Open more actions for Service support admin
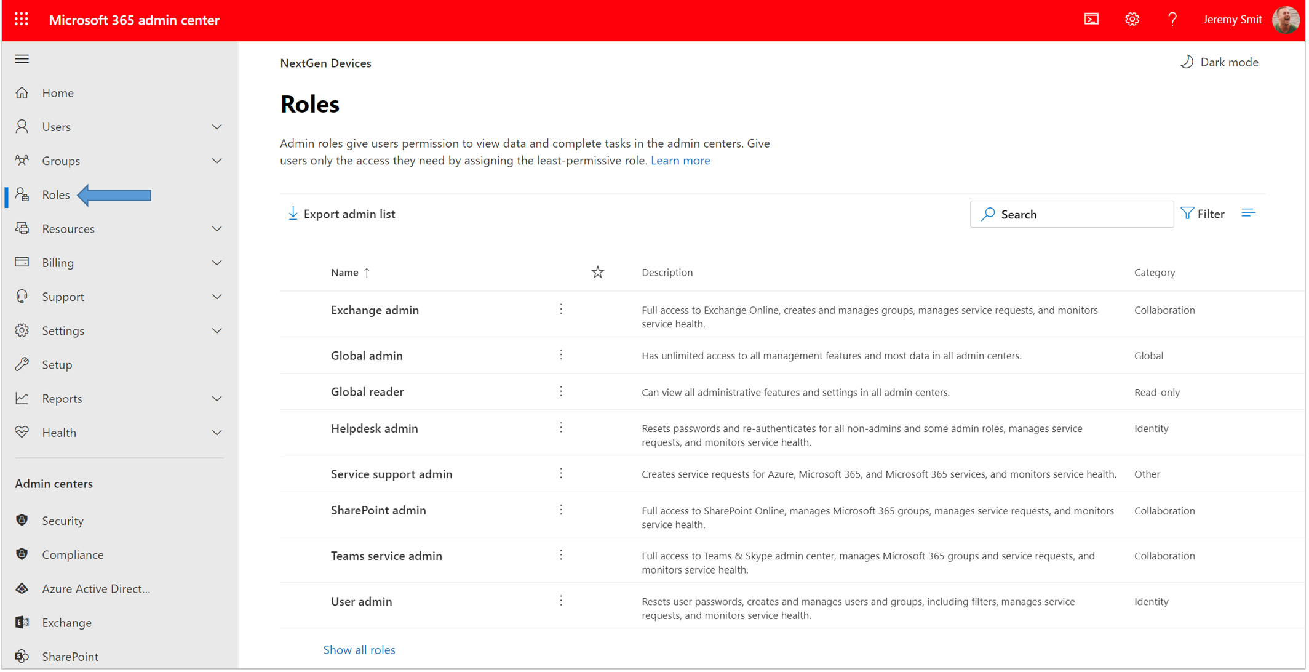 561,473
